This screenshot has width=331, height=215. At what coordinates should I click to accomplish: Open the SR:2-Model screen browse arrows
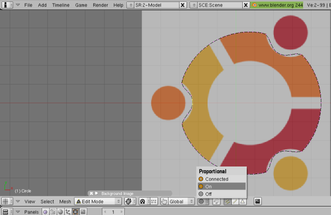coord(130,5)
